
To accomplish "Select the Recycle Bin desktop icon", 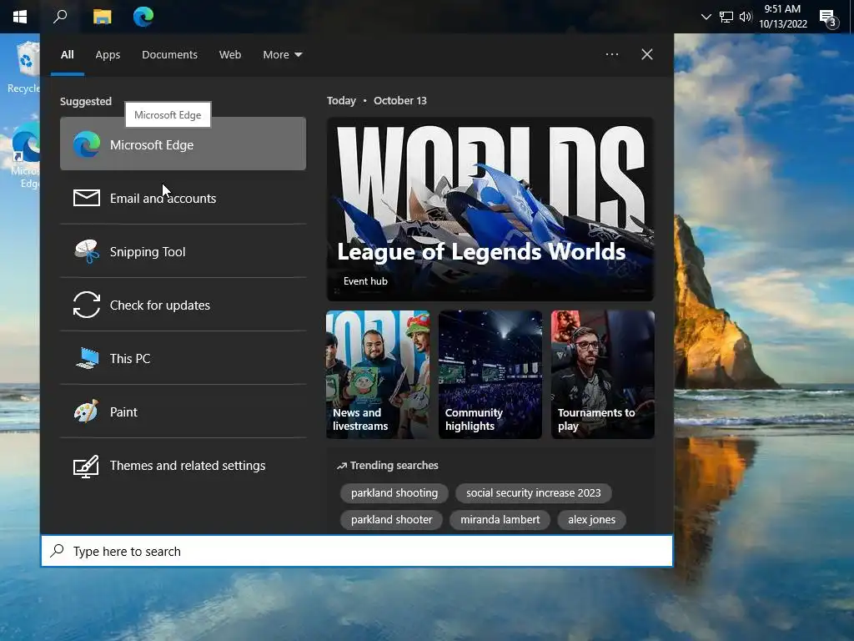I will (x=24, y=68).
